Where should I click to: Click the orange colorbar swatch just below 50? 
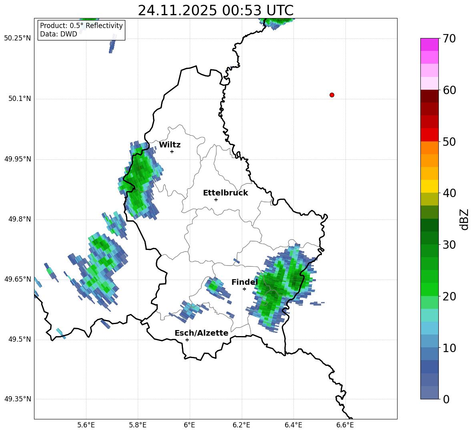(430, 148)
